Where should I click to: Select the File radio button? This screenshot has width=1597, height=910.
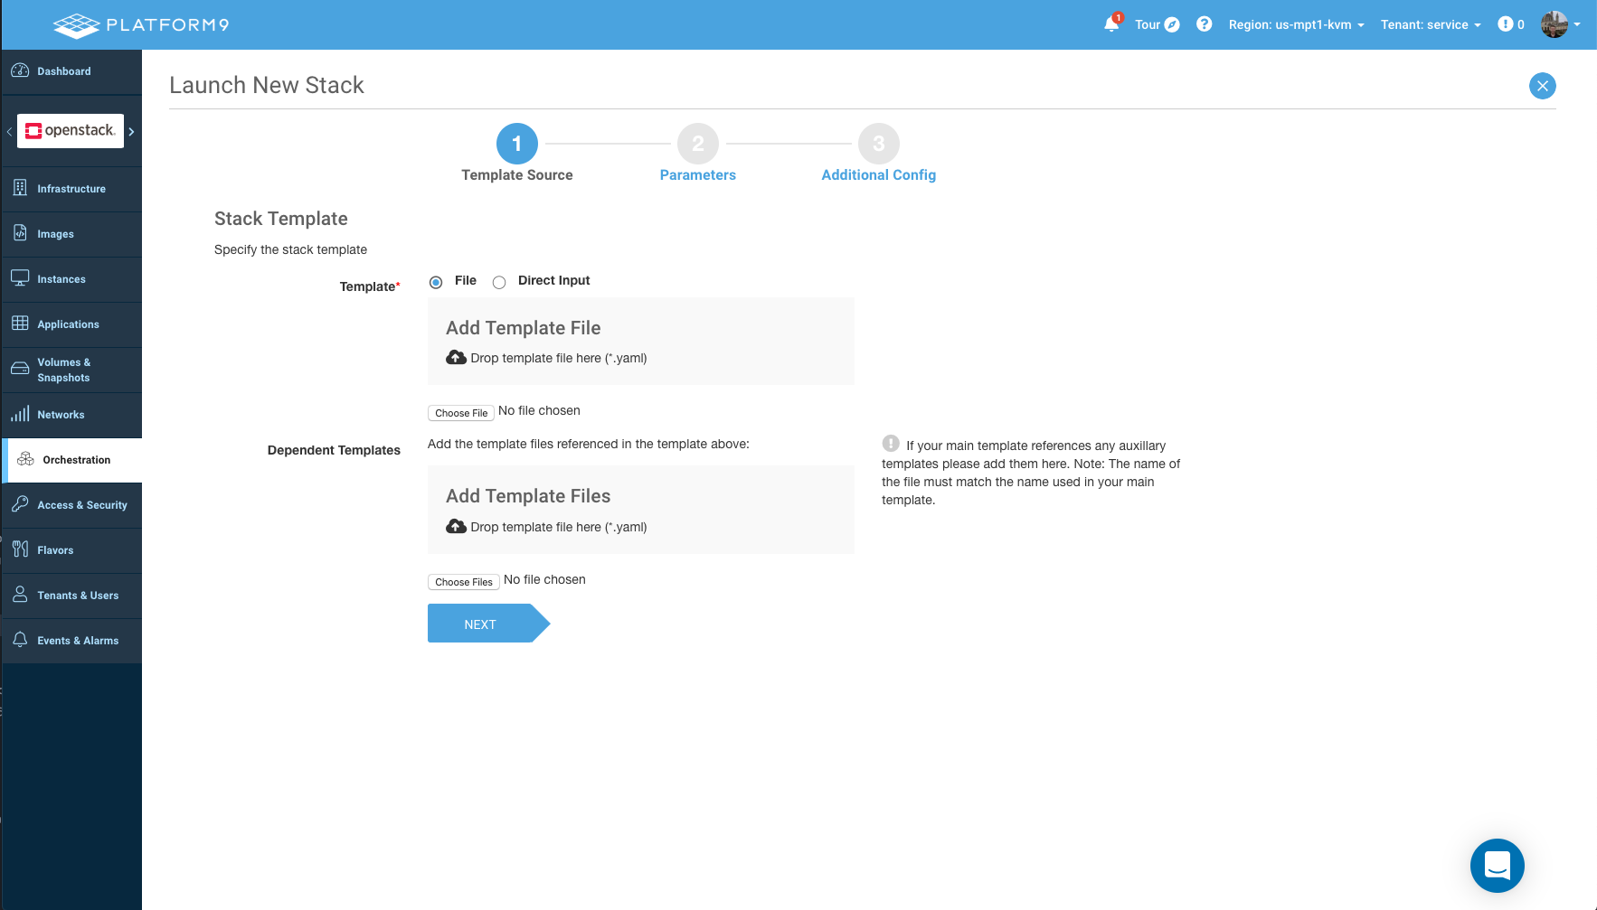pyautogui.click(x=436, y=282)
